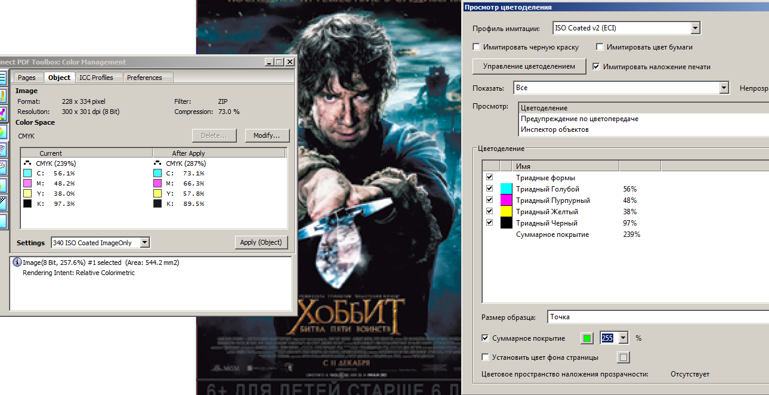
Task: Select Предупреждение по цветопередаче in Просмотр list
Action: coord(644,119)
